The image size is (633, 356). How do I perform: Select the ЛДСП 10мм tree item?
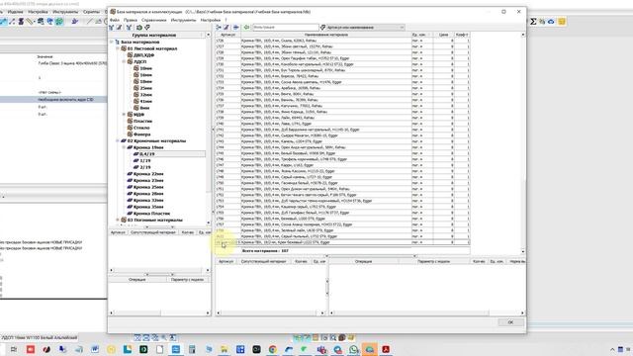145,68
